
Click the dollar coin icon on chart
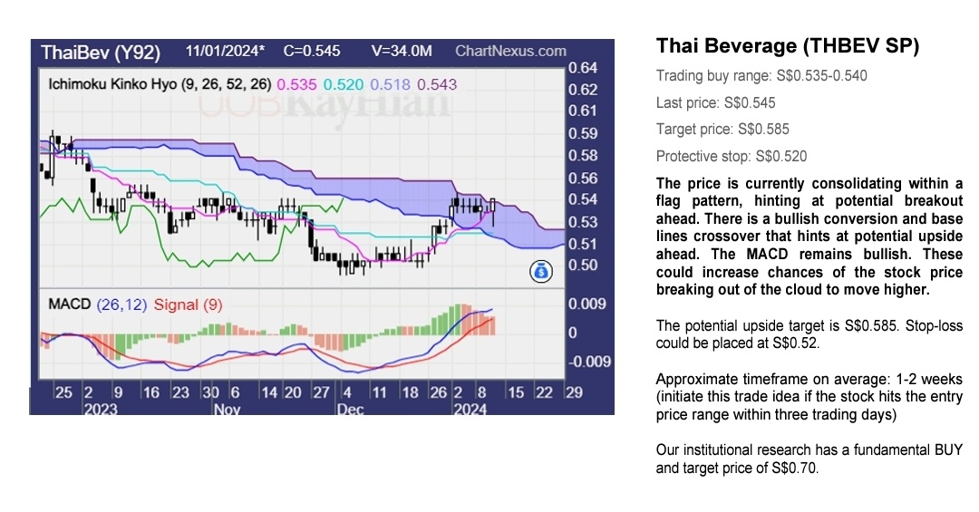pyautogui.click(x=540, y=272)
